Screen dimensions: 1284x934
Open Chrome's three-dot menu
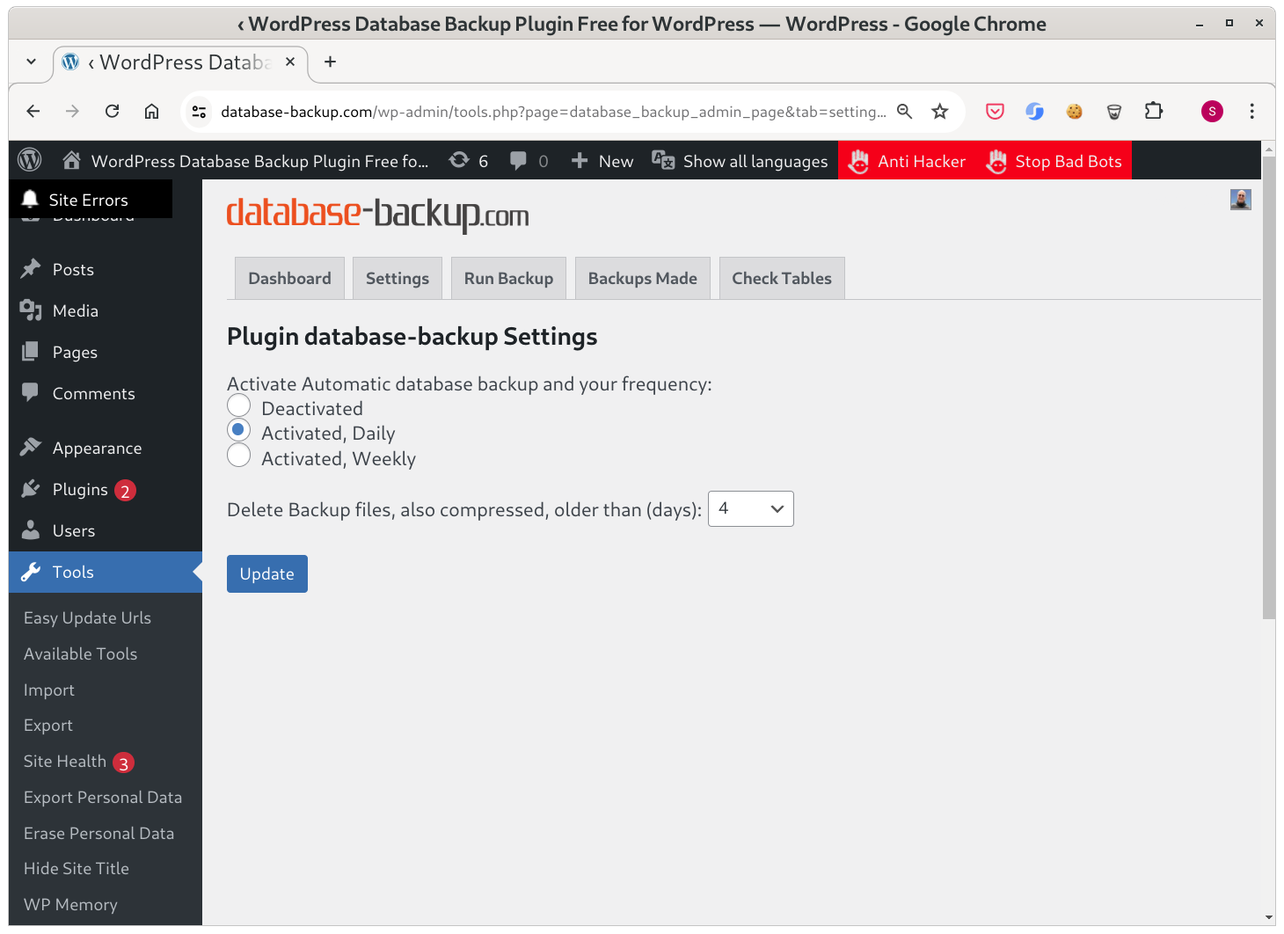click(1252, 112)
